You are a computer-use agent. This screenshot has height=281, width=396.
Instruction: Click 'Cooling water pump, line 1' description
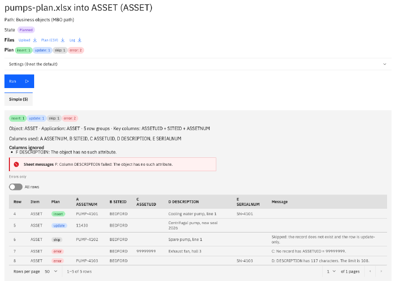click(x=193, y=214)
